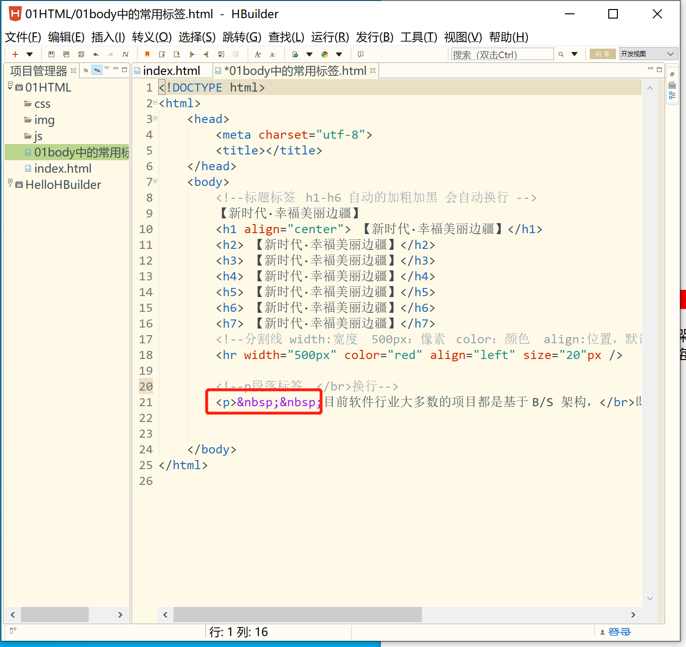Fold the head tag at line 3
686x647 pixels.
[155, 118]
